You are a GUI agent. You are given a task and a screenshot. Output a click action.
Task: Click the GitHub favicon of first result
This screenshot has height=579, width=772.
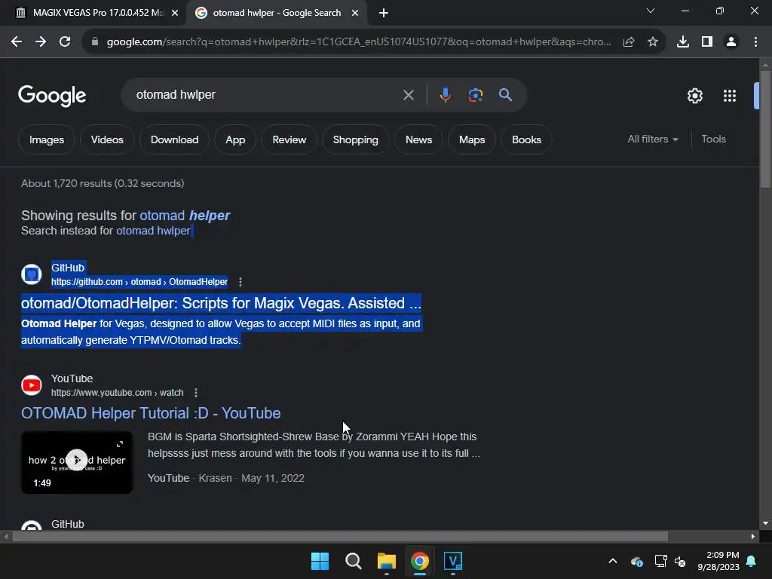(x=32, y=274)
